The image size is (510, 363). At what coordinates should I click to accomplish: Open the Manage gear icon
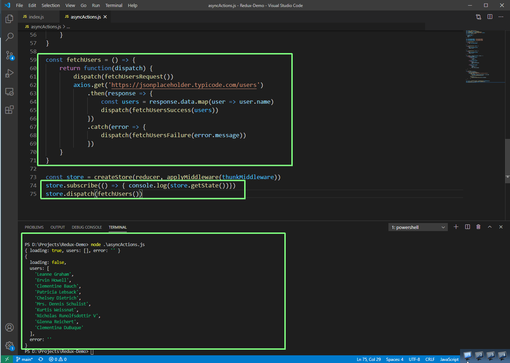[x=9, y=346]
